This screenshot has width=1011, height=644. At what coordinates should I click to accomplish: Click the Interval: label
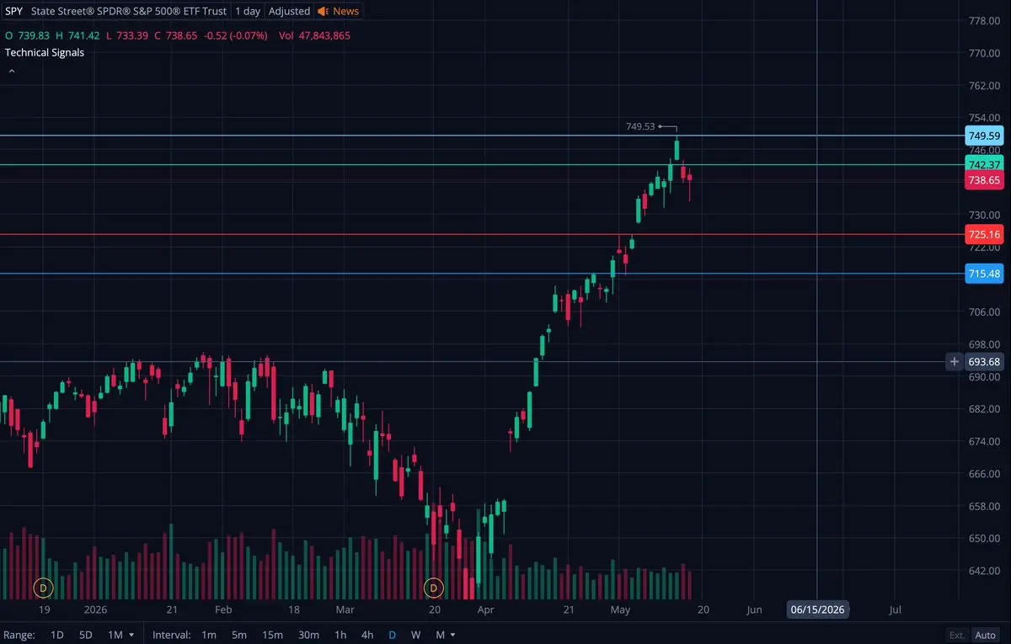[172, 635]
